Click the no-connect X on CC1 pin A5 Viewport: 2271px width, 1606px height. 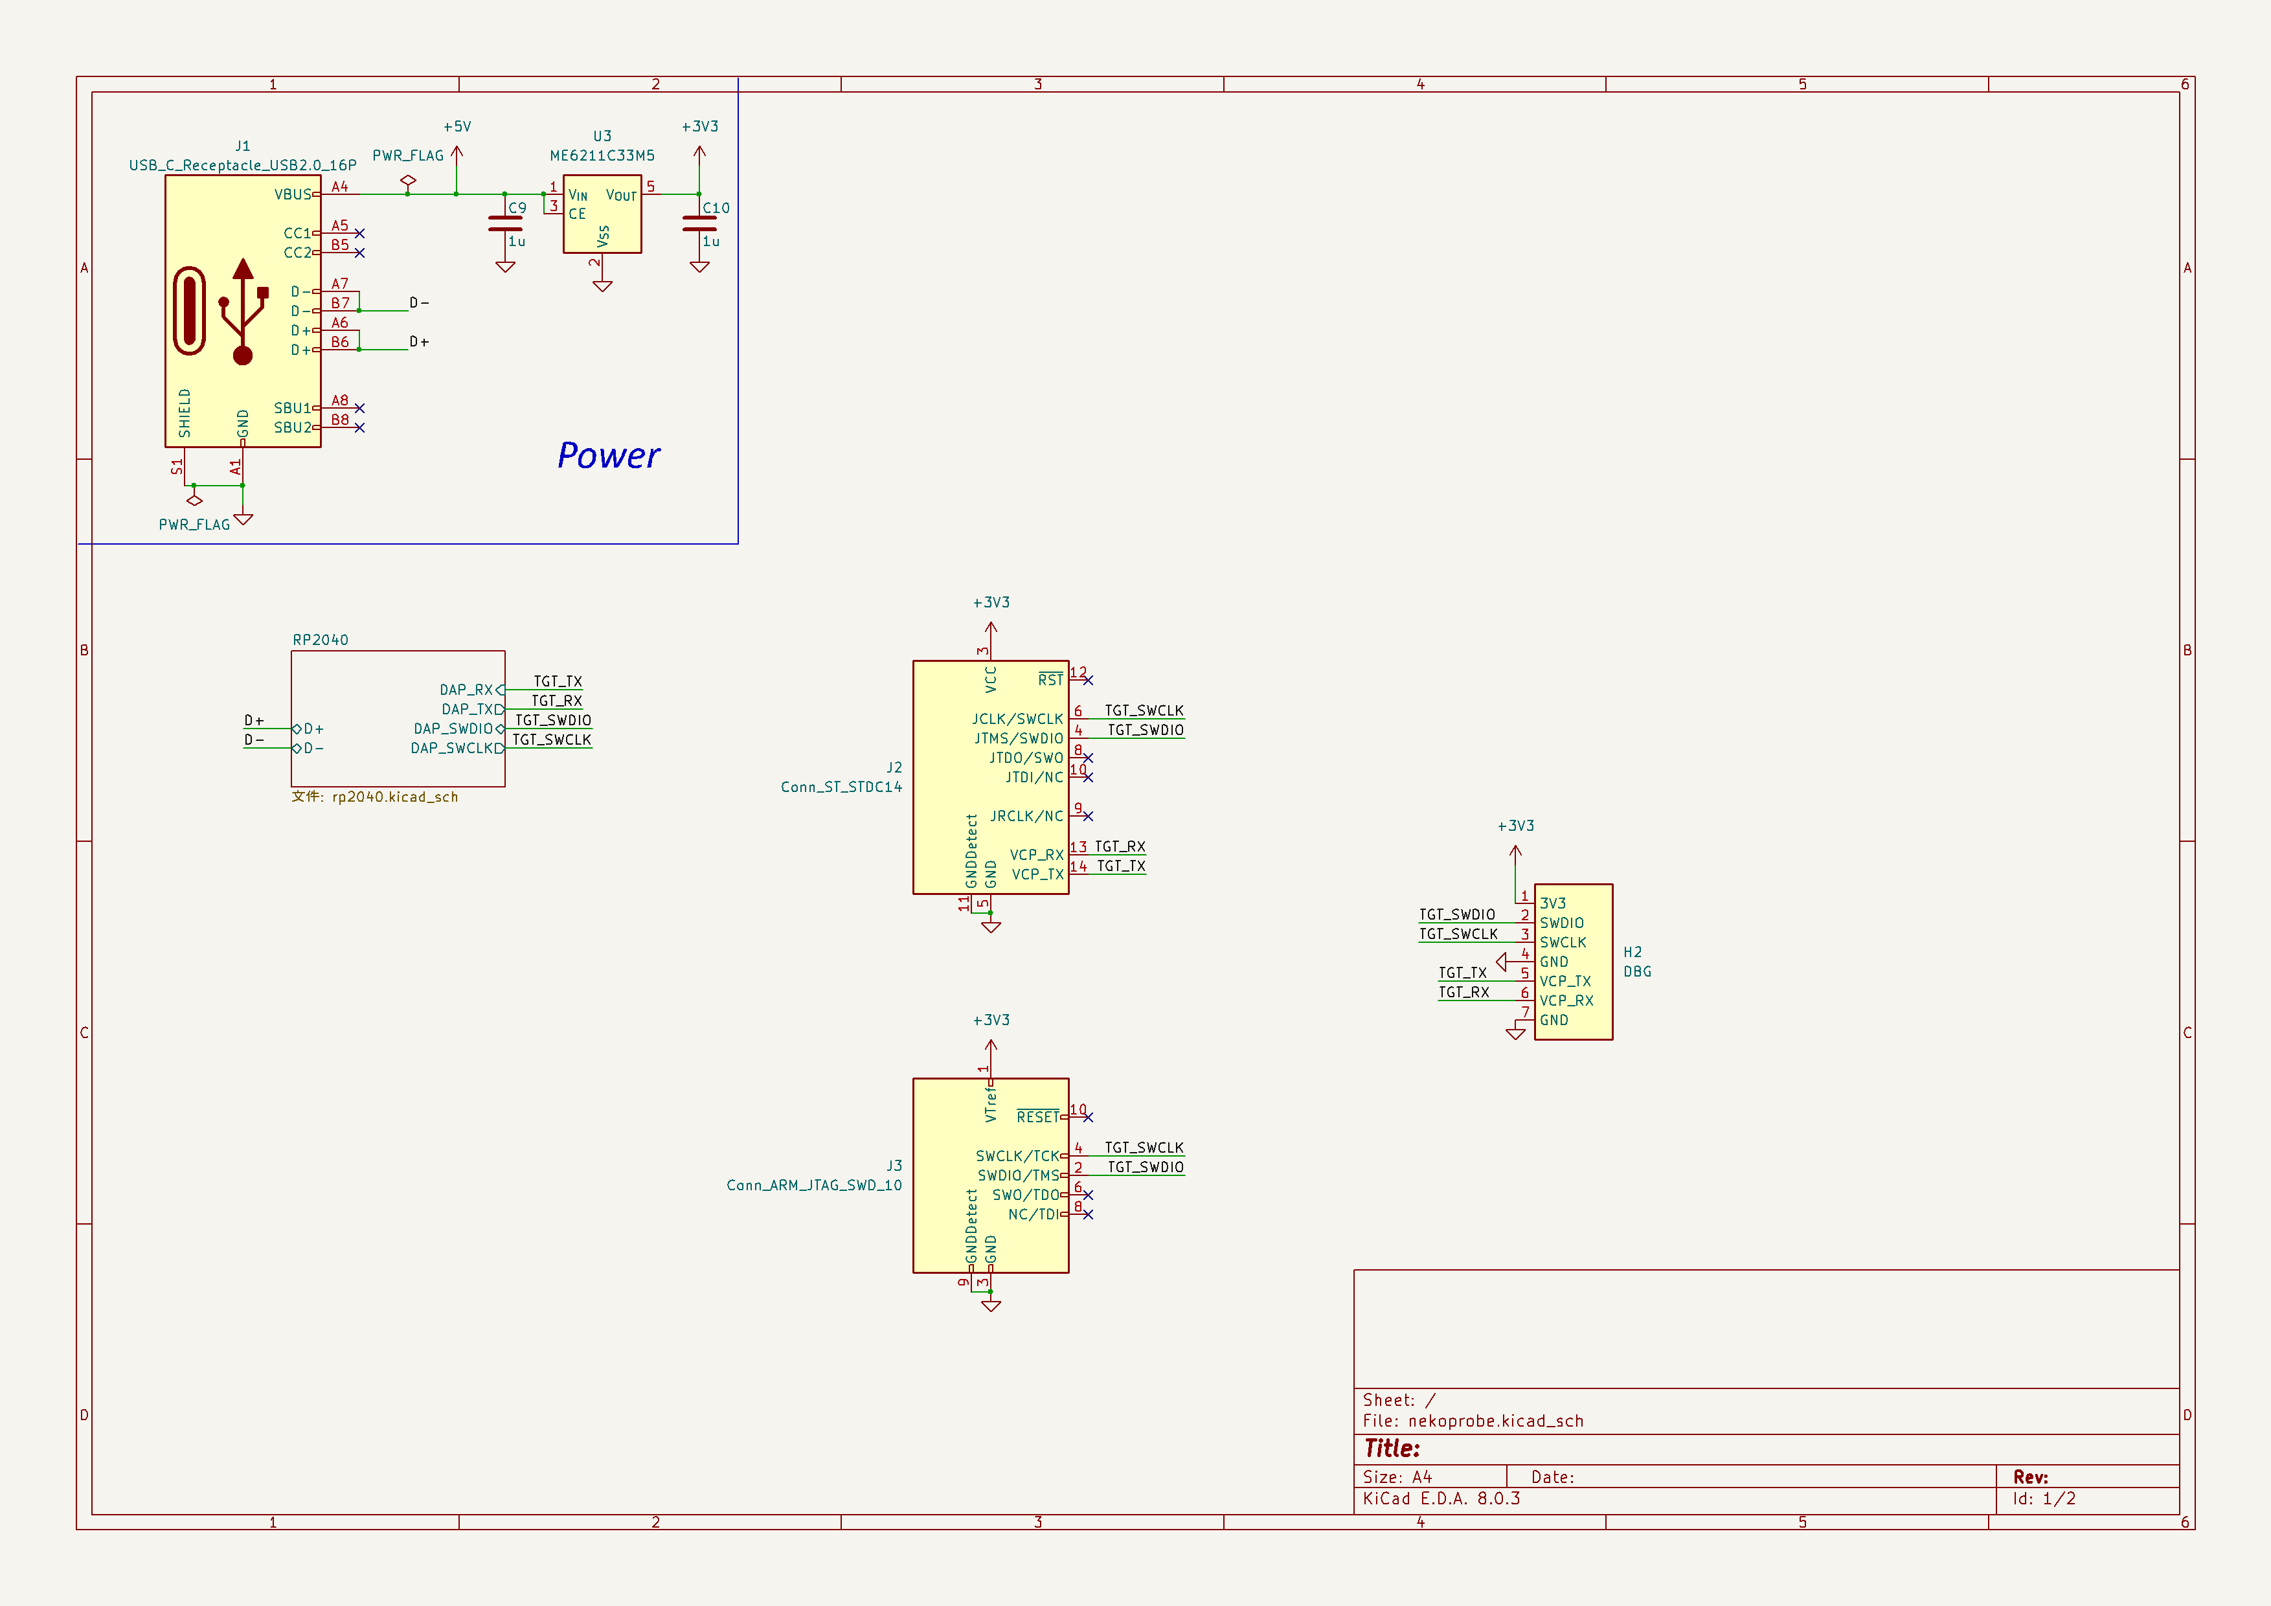tap(359, 233)
